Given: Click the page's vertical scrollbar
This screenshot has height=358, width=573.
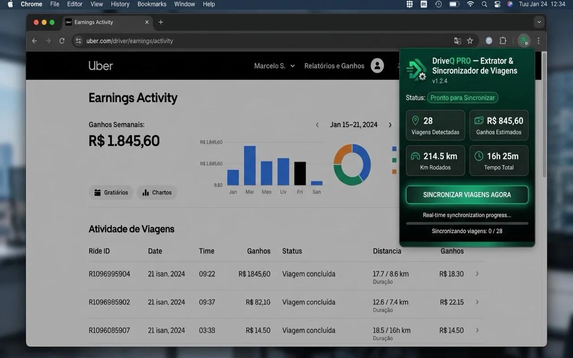Looking at the screenshot, I should pyautogui.click(x=544, y=114).
